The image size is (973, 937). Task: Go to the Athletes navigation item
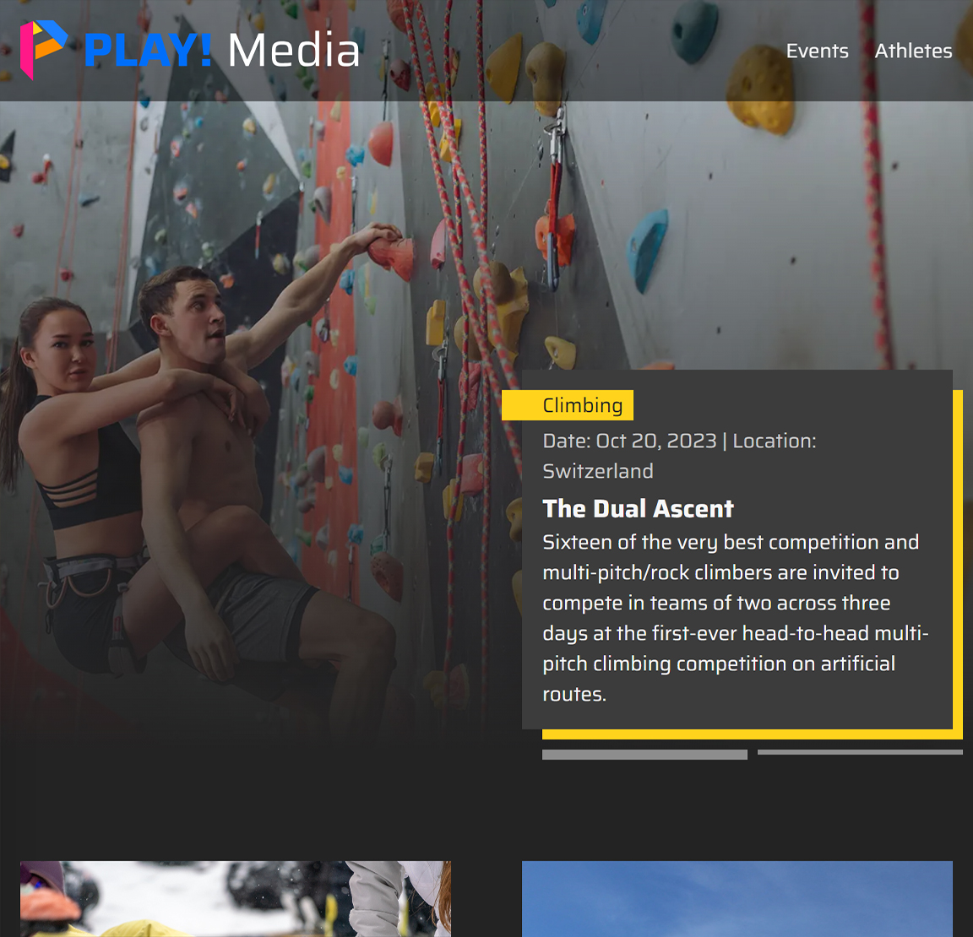coord(913,51)
